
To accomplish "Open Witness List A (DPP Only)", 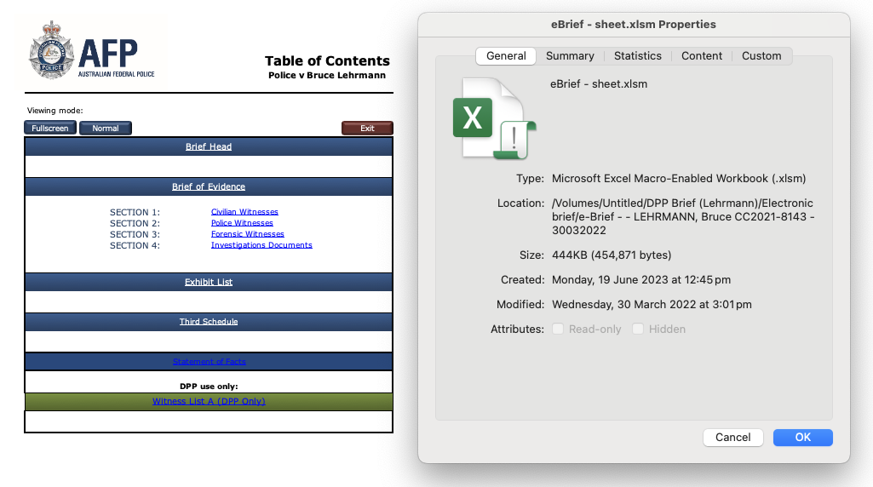I will pos(209,401).
